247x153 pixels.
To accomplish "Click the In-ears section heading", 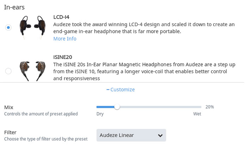I will [x=14, y=7].
